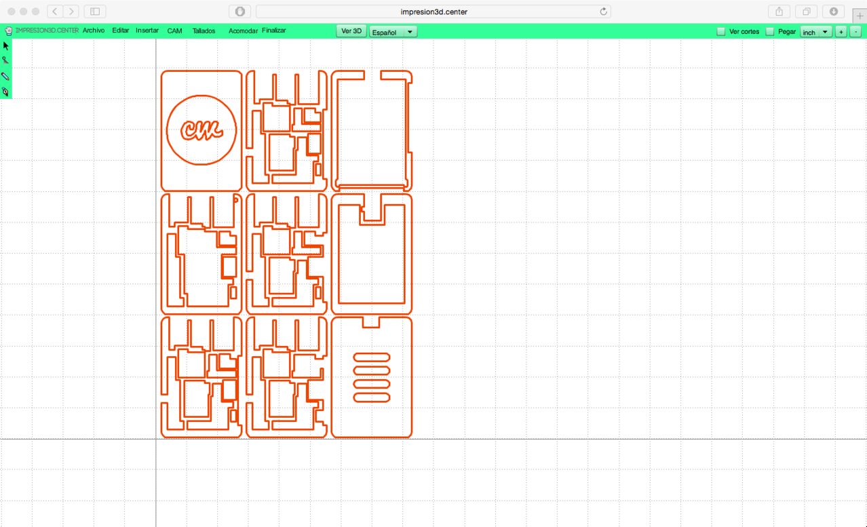Select the node selection tool in the toolbar

5,61
